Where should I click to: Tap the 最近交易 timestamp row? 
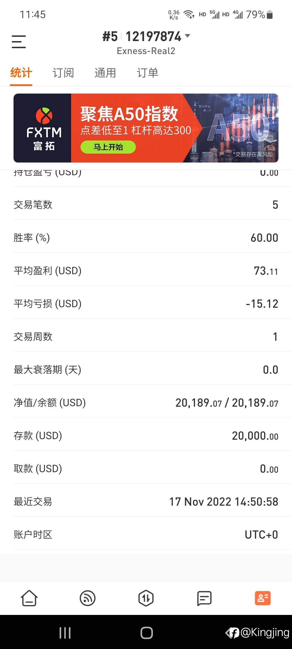[146, 502]
